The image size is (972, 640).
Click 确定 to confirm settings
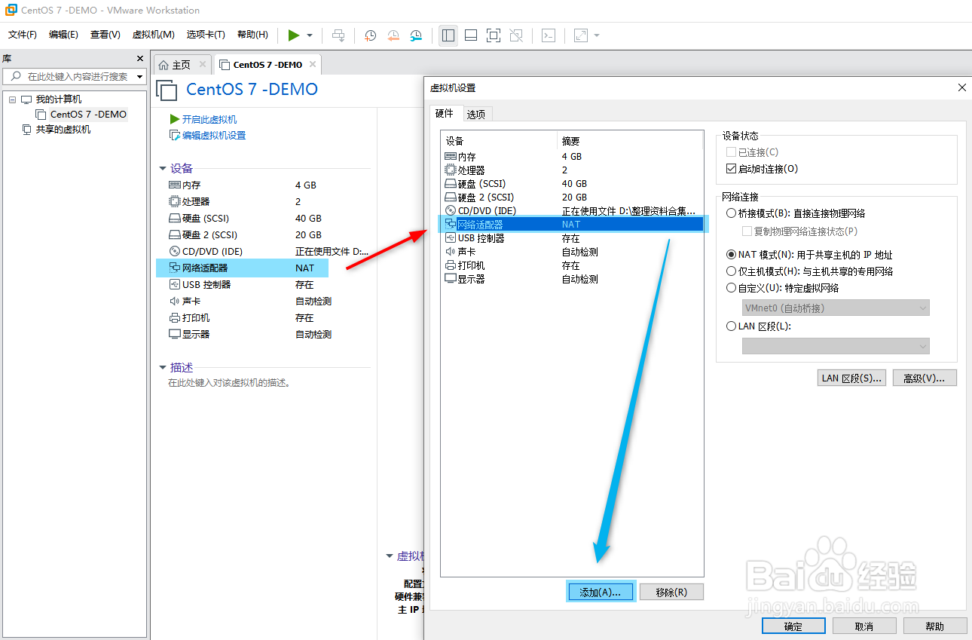click(x=793, y=626)
